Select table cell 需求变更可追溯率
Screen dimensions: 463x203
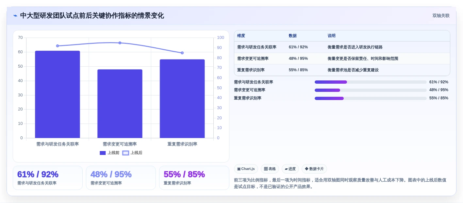(253, 59)
